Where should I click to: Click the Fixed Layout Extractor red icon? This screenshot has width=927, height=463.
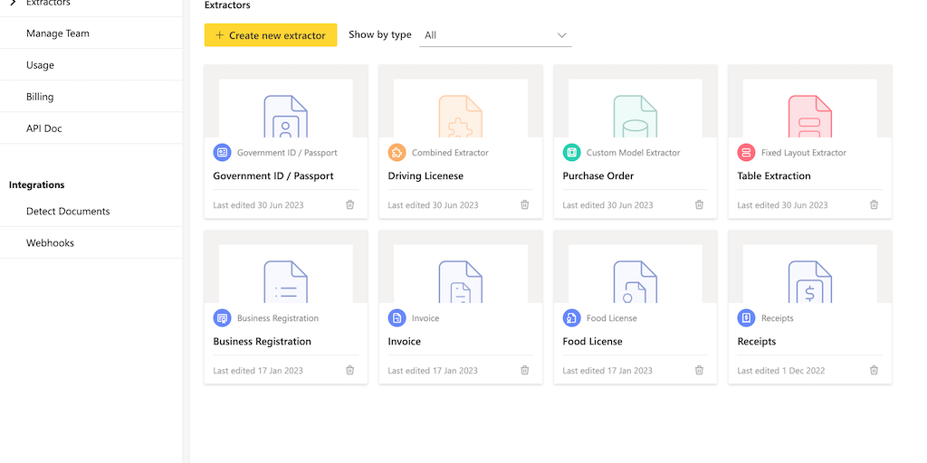click(746, 153)
